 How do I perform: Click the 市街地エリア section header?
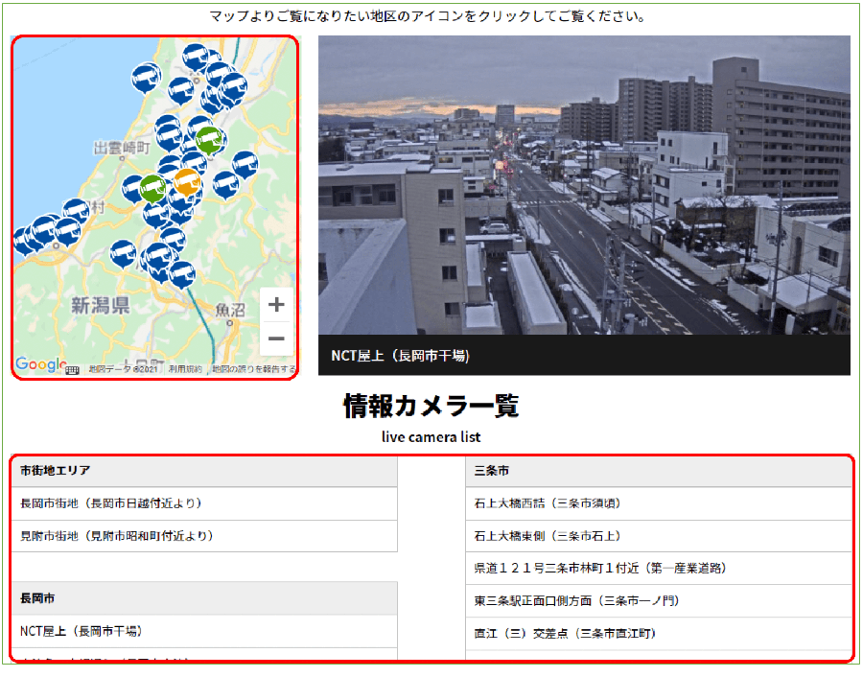coord(204,471)
